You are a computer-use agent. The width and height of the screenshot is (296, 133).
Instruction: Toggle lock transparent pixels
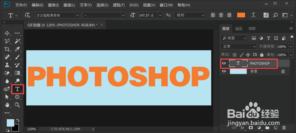(235, 55)
